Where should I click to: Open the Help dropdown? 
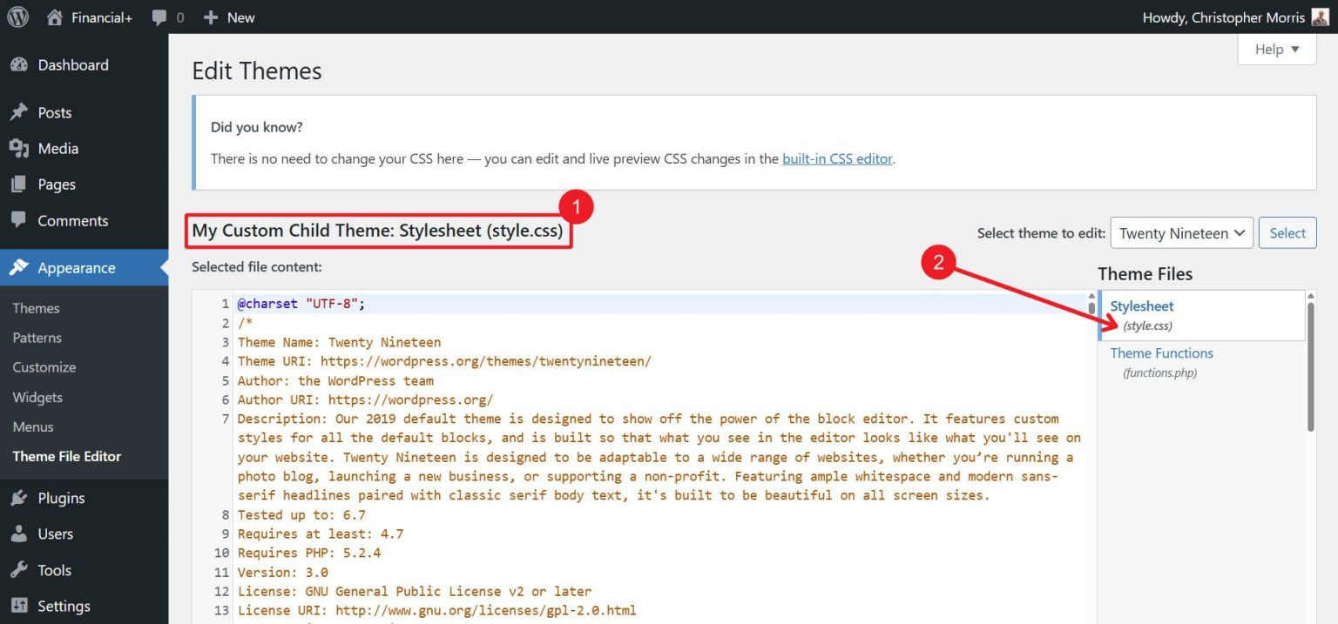(x=1275, y=49)
